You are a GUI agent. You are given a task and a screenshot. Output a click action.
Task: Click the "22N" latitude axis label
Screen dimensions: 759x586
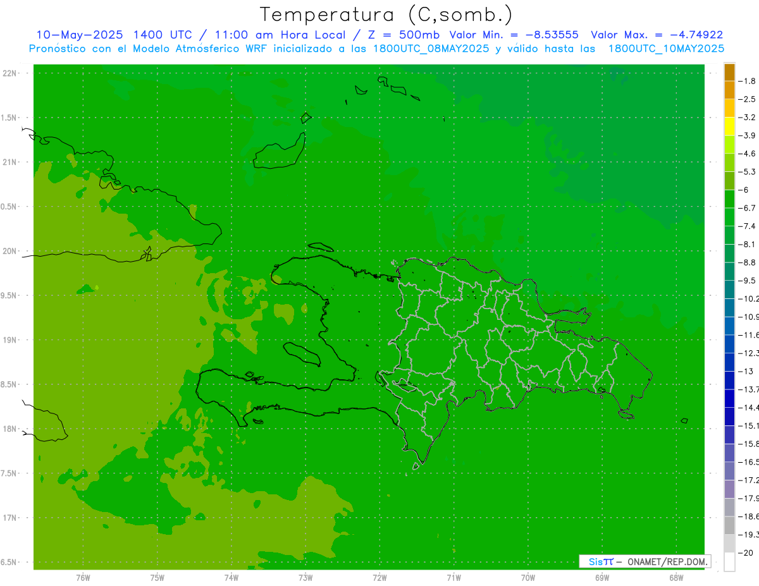pos(9,73)
